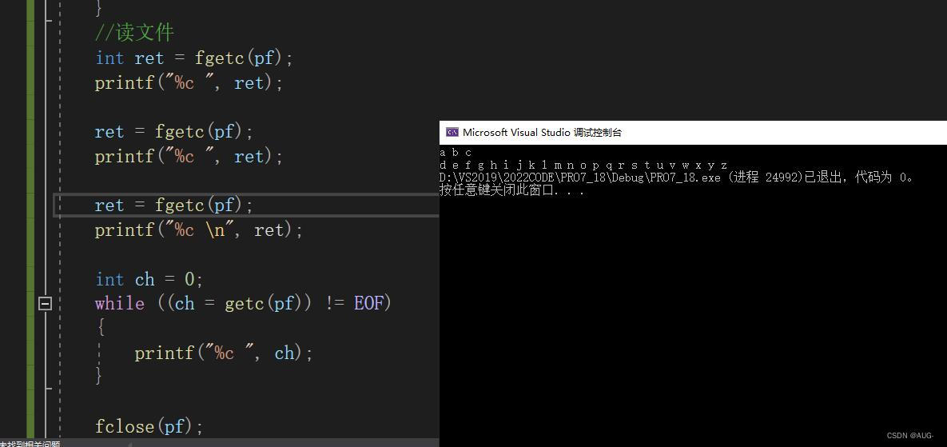Collapse the while loop code block
This screenshot has height=447, width=947.
point(46,303)
